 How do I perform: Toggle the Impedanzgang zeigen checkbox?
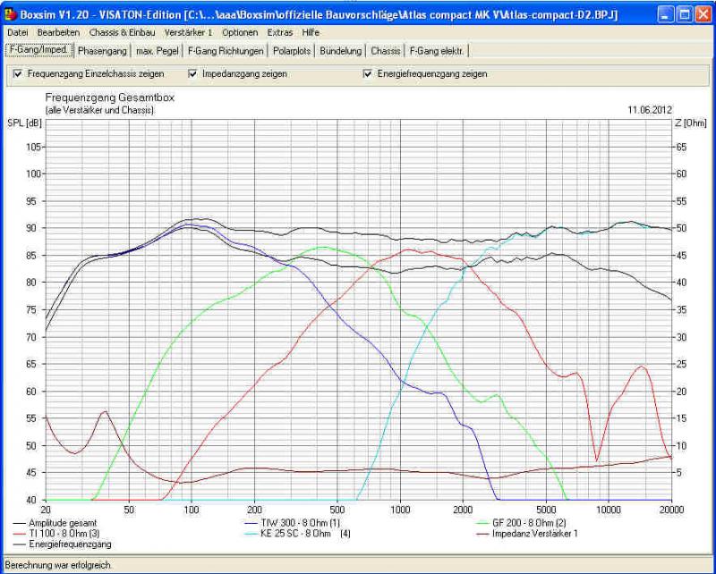click(x=192, y=74)
